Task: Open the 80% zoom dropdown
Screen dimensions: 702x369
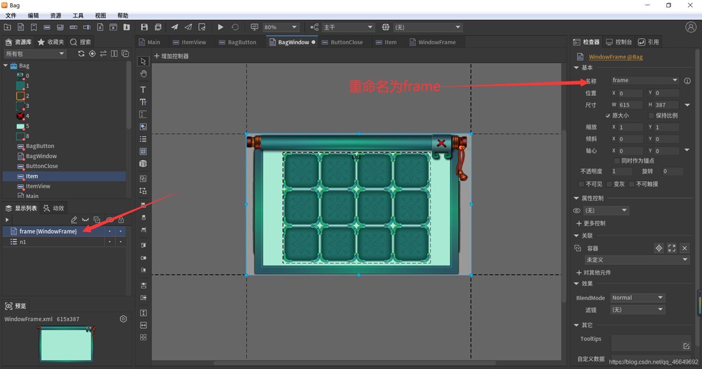Action: [280, 27]
